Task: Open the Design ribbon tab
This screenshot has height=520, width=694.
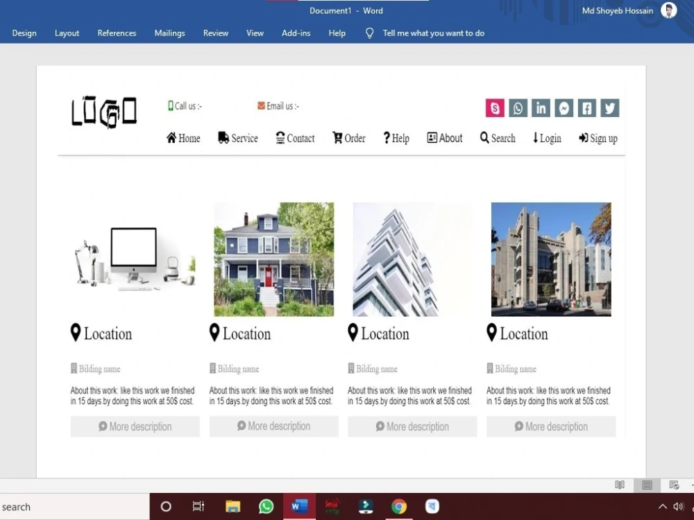Action: [x=24, y=33]
